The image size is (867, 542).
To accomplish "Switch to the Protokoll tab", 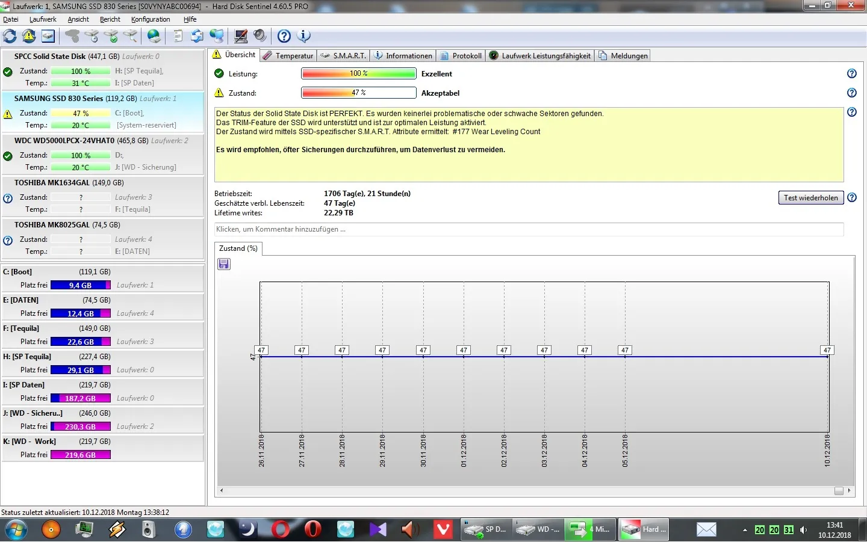I will pos(461,55).
